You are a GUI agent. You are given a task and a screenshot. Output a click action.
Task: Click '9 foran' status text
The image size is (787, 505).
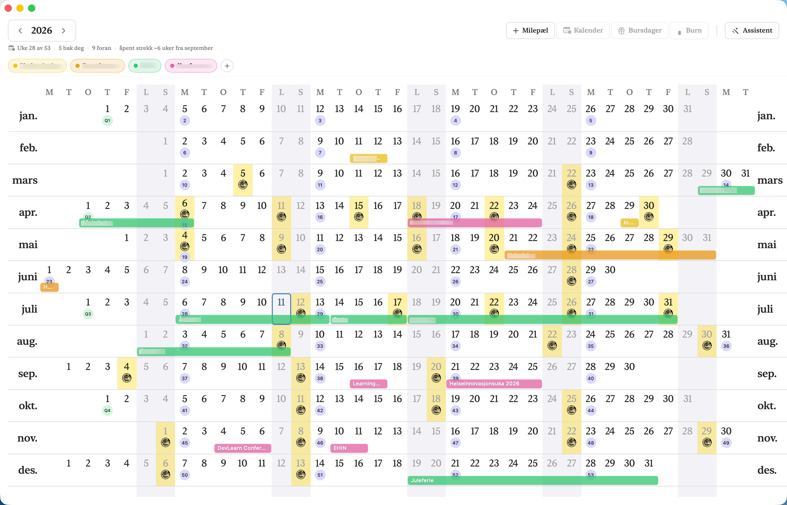point(102,48)
